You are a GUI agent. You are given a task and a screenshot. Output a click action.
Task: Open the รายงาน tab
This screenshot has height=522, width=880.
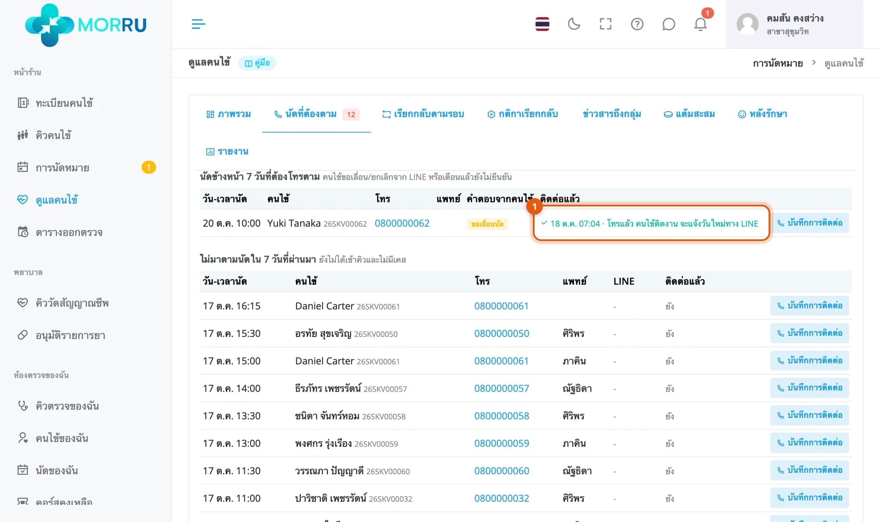coord(227,151)
